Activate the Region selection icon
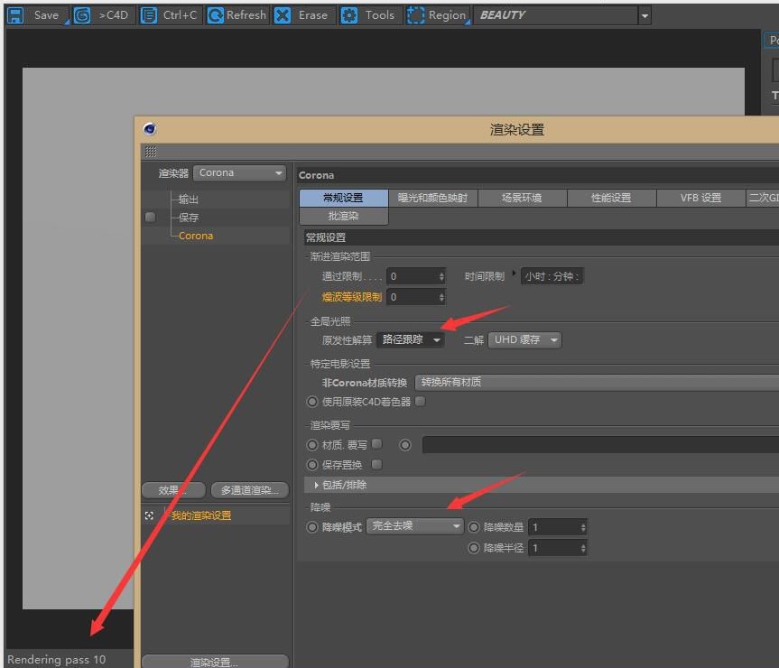 coord(415,15)
